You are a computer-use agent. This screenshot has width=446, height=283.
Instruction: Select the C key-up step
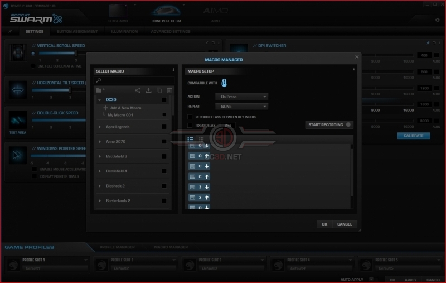click(199, 176)
